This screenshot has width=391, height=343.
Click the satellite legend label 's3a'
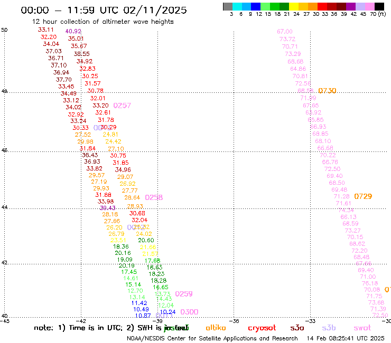(297, 328)
